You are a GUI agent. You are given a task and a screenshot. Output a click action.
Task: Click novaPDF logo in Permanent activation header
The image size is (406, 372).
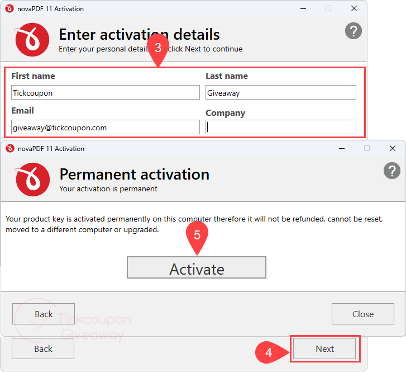click(x=32, y=180)
